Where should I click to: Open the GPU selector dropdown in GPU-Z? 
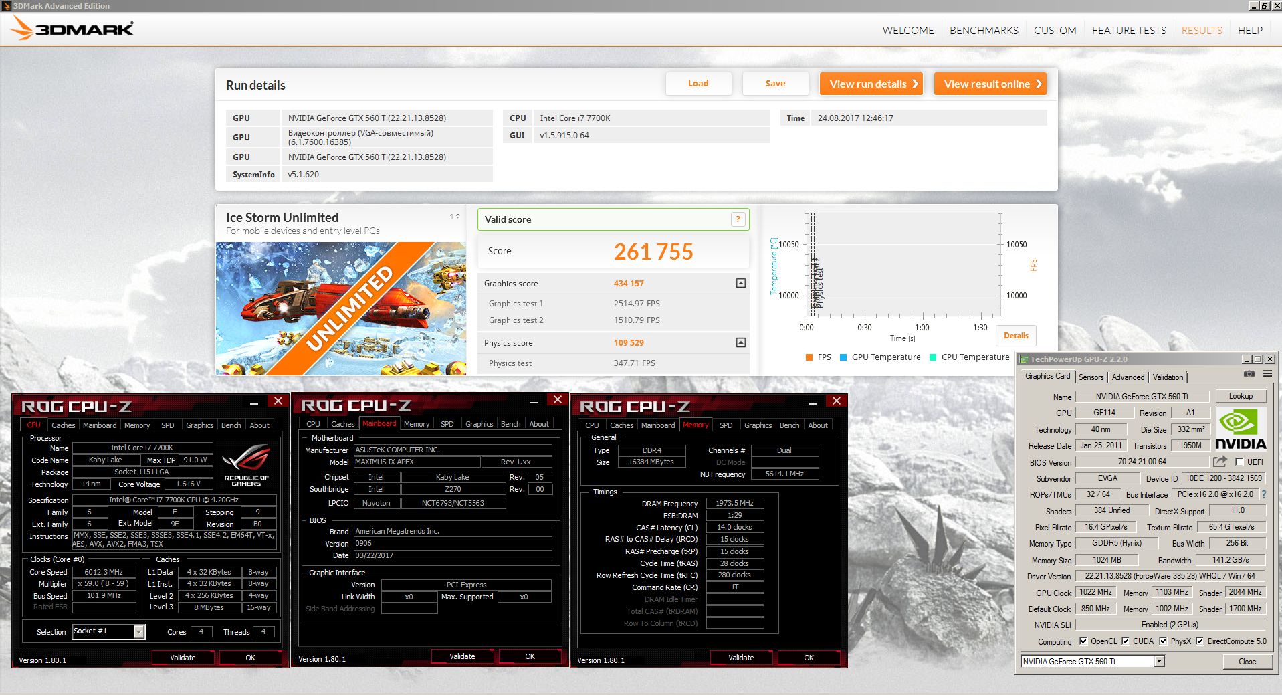[x=1160, y=661]
